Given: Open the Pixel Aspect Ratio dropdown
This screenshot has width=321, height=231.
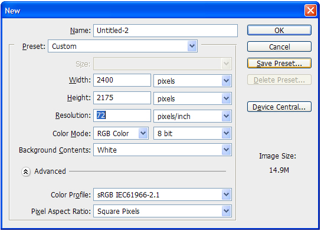Looking at the screenshot, I should (x=162, y=211).
